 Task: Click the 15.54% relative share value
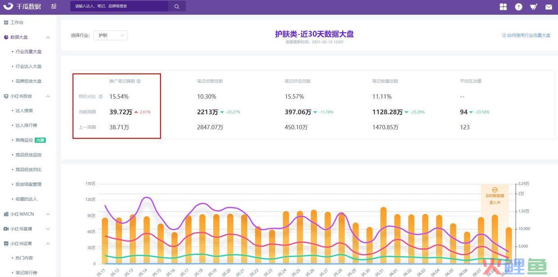[x=119, y=97]
